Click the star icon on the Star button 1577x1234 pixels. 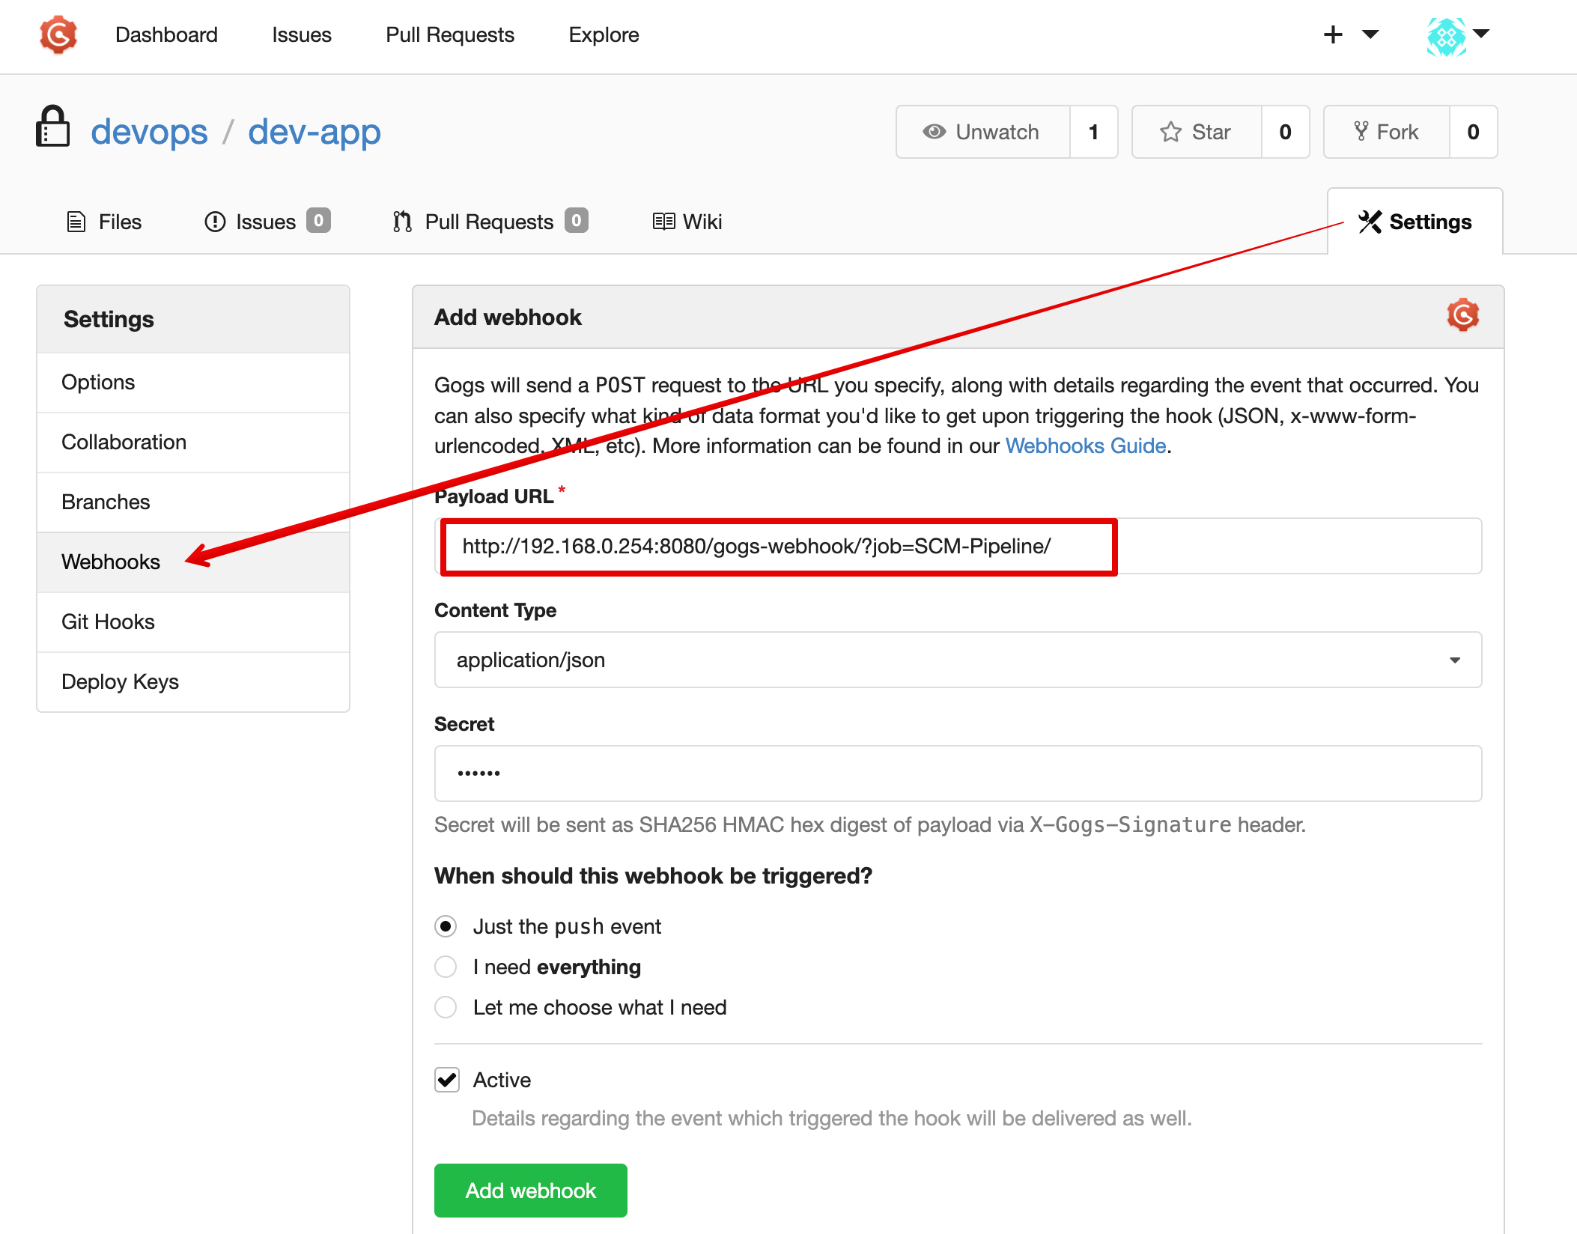[1170, 132]
